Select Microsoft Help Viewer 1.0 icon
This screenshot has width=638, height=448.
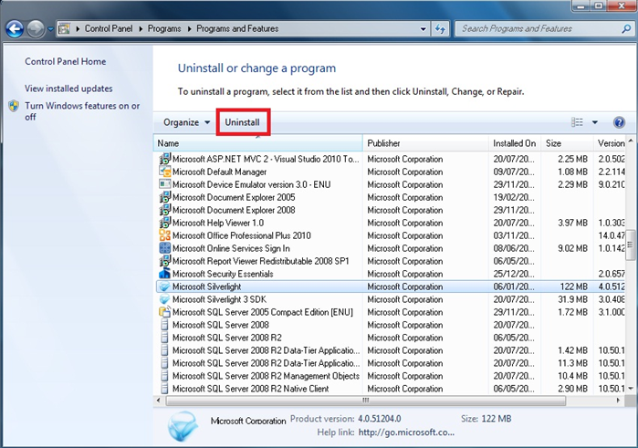click(164, 223)
